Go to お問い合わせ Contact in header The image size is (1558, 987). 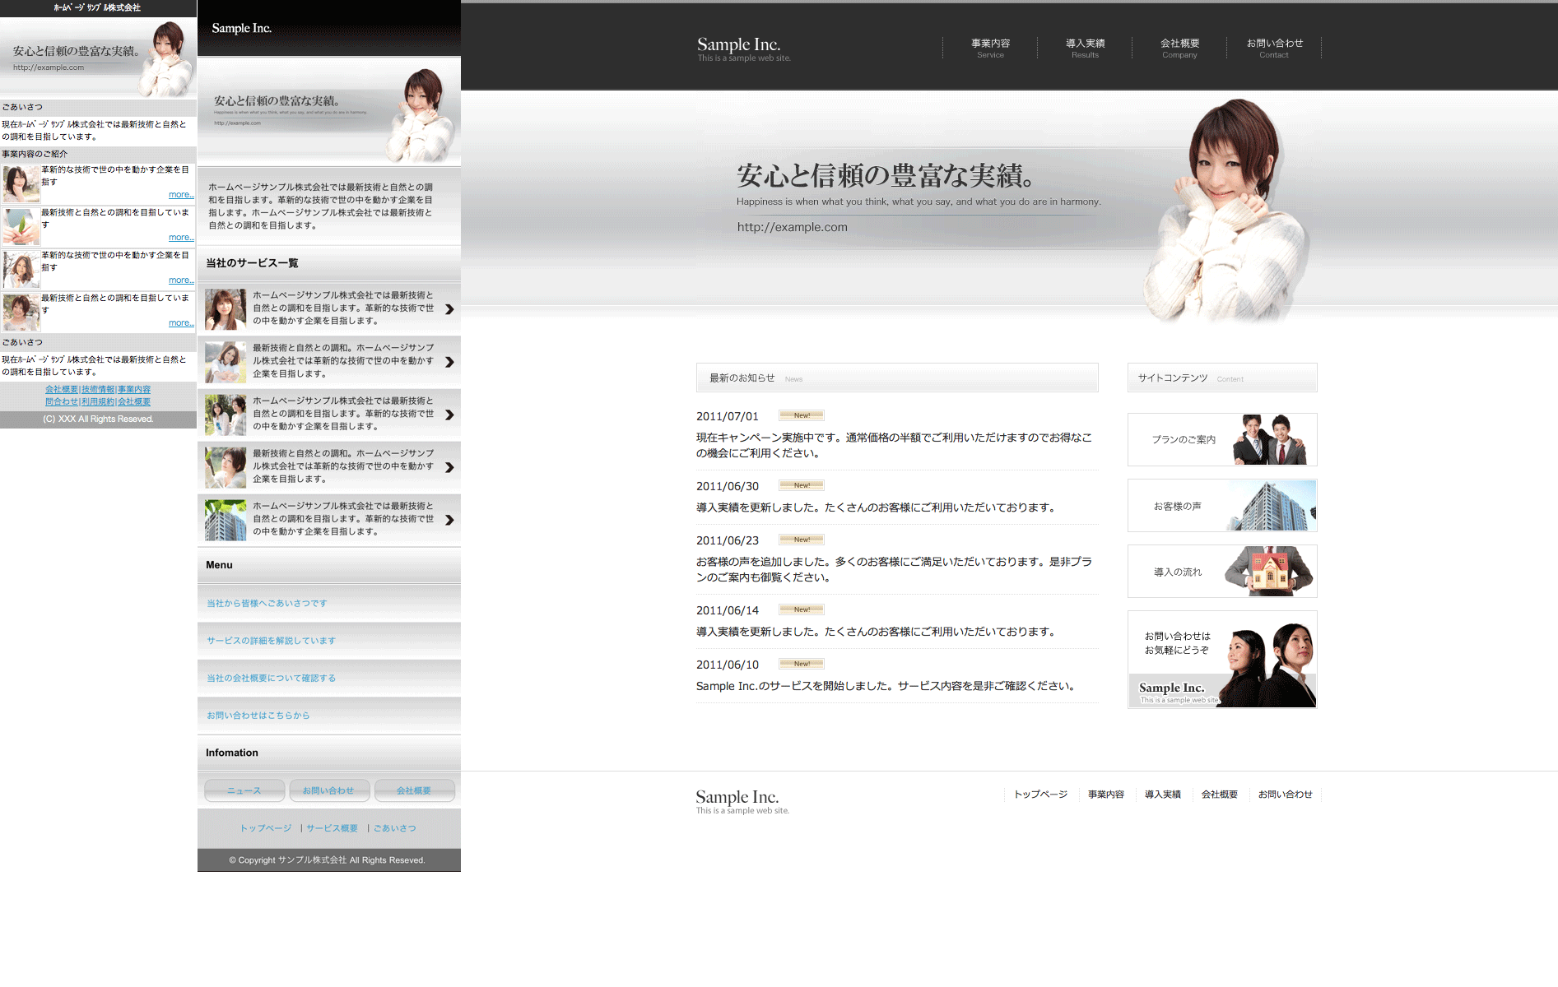pos(1274,48)
